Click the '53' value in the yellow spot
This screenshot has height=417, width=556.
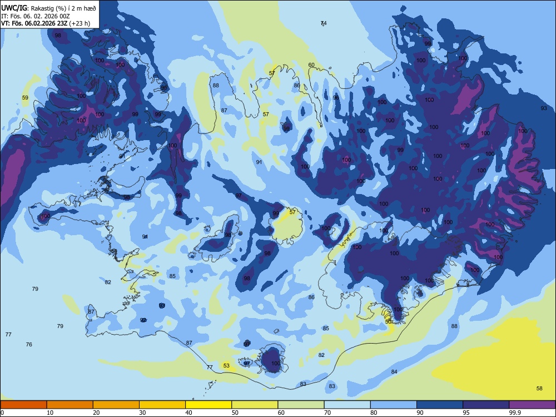pyautogui.click(x=226, y=365)
